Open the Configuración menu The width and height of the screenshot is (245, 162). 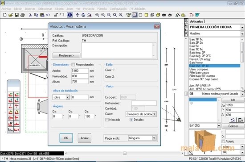[x=118, y=9]
